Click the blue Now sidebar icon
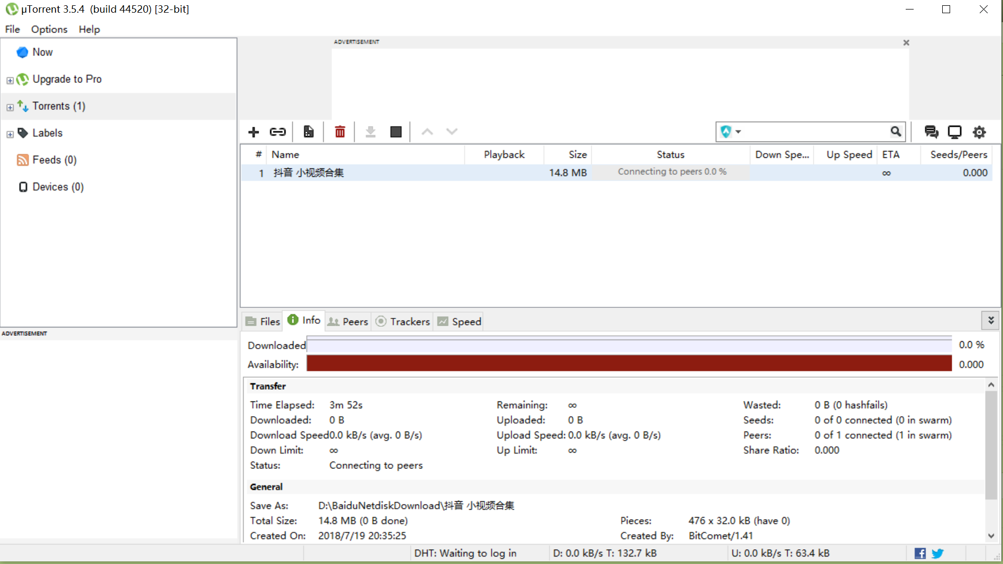Viewport: 1003px width, 564px height. coord(22,52)
